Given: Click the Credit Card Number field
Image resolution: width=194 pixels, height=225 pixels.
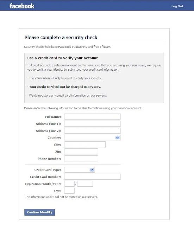Looking at the screenshot, I should coord(92,176).
